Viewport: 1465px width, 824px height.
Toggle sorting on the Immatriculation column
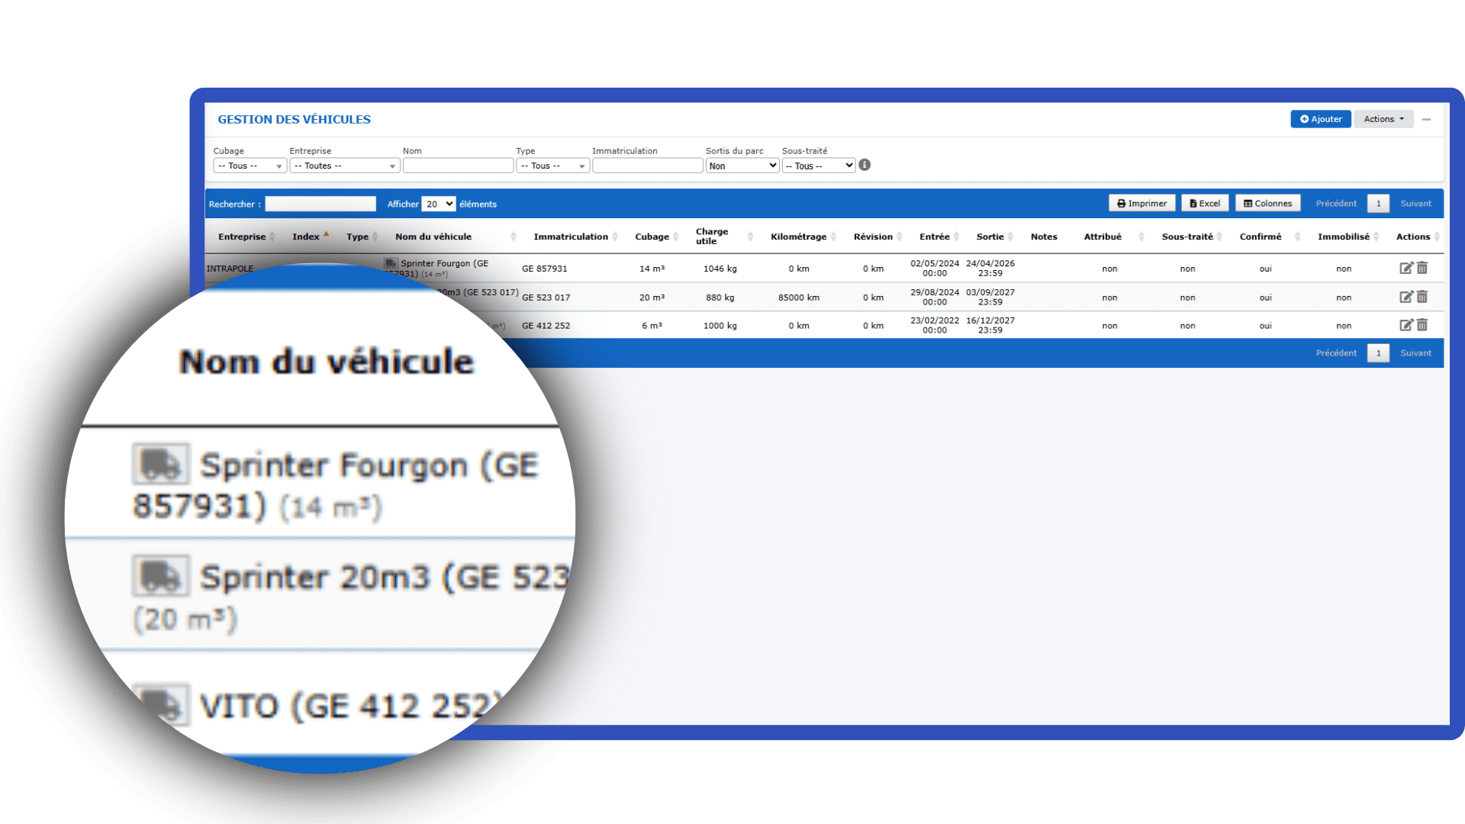[572, 237]
